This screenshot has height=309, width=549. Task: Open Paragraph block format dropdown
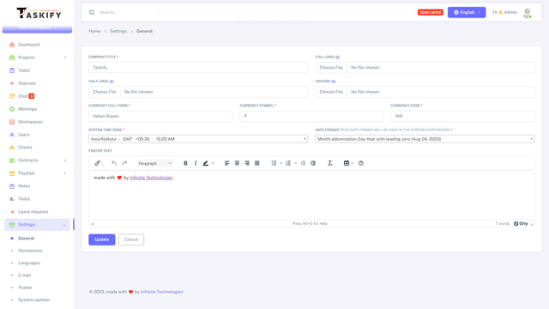tap(154, 163)
